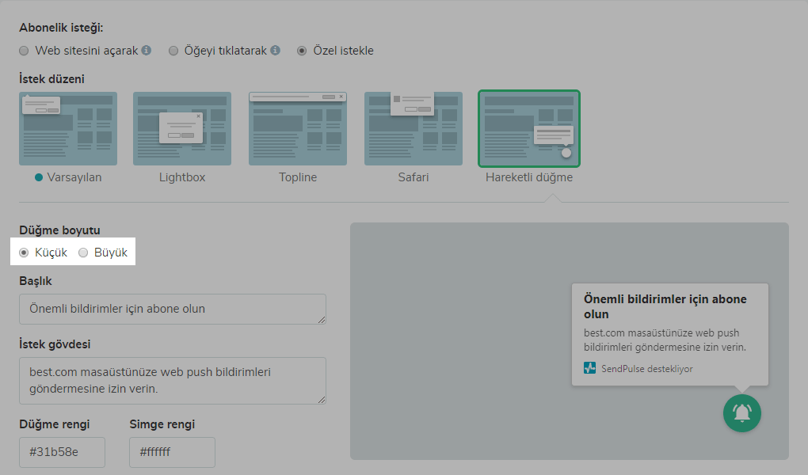Click the SendPulse destekliyor link in the preview
This screenshot has width=808, height=475.
[x=646, y=369]
